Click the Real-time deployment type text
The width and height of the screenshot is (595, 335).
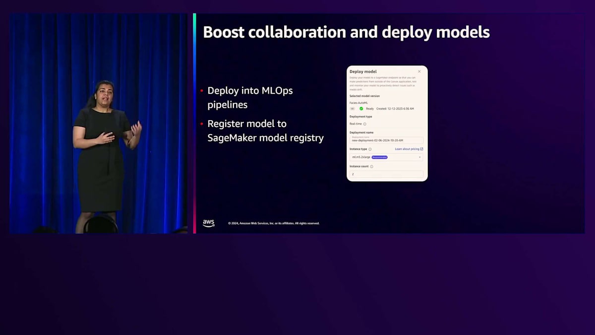coord(356,124)
